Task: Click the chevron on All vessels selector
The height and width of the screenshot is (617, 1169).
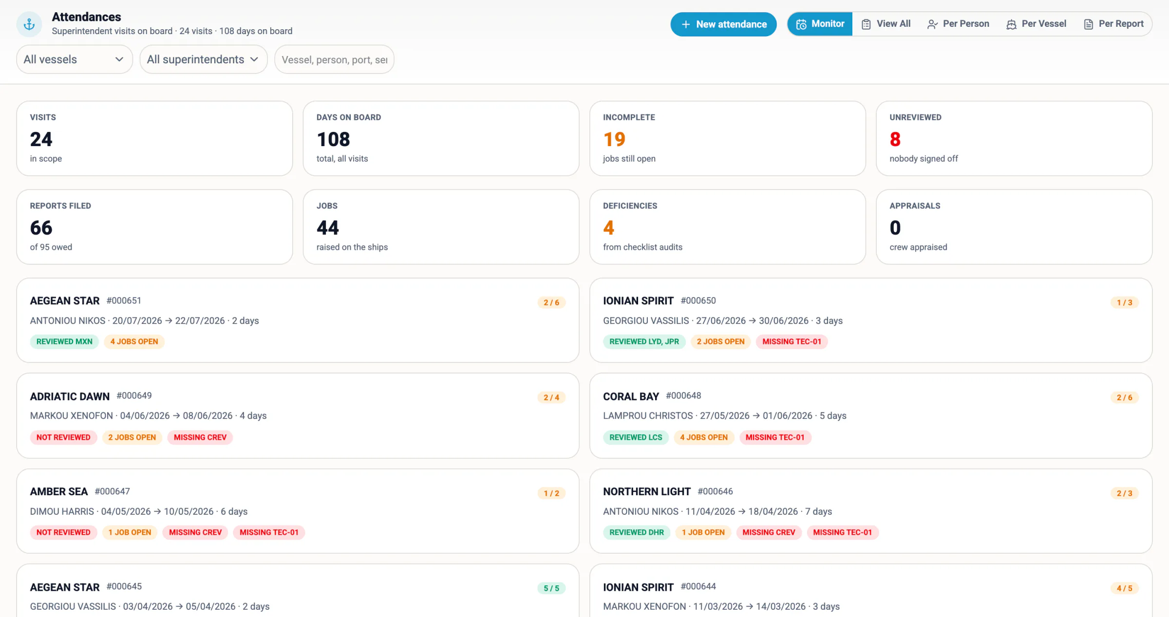Action: (x=119, y=59)
